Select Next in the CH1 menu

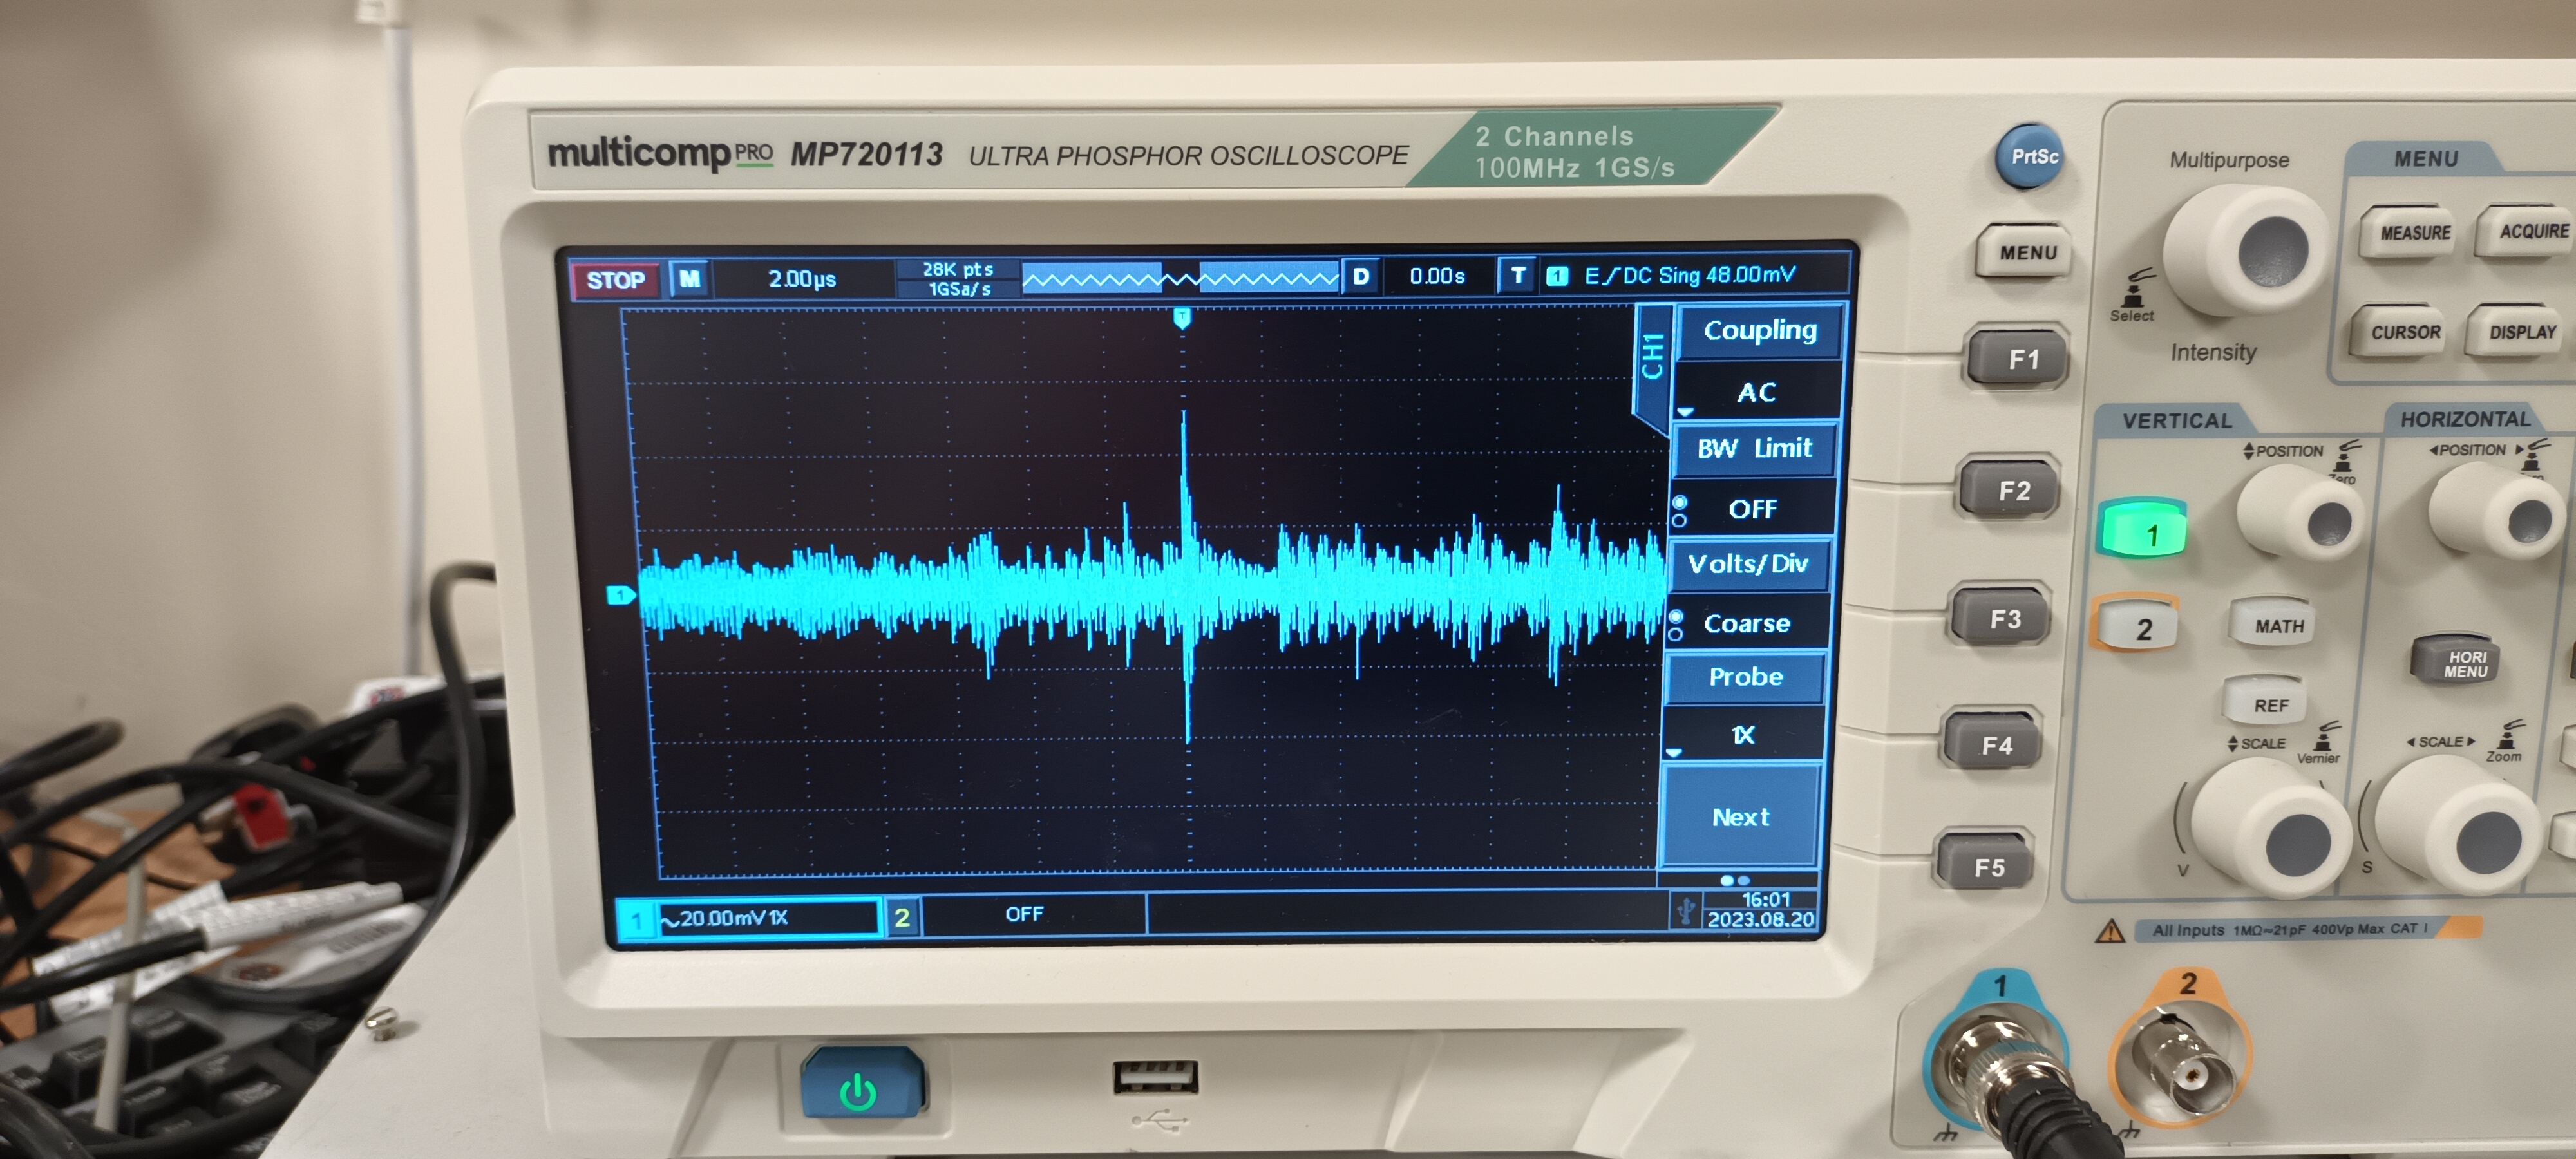coord(1740,817)
